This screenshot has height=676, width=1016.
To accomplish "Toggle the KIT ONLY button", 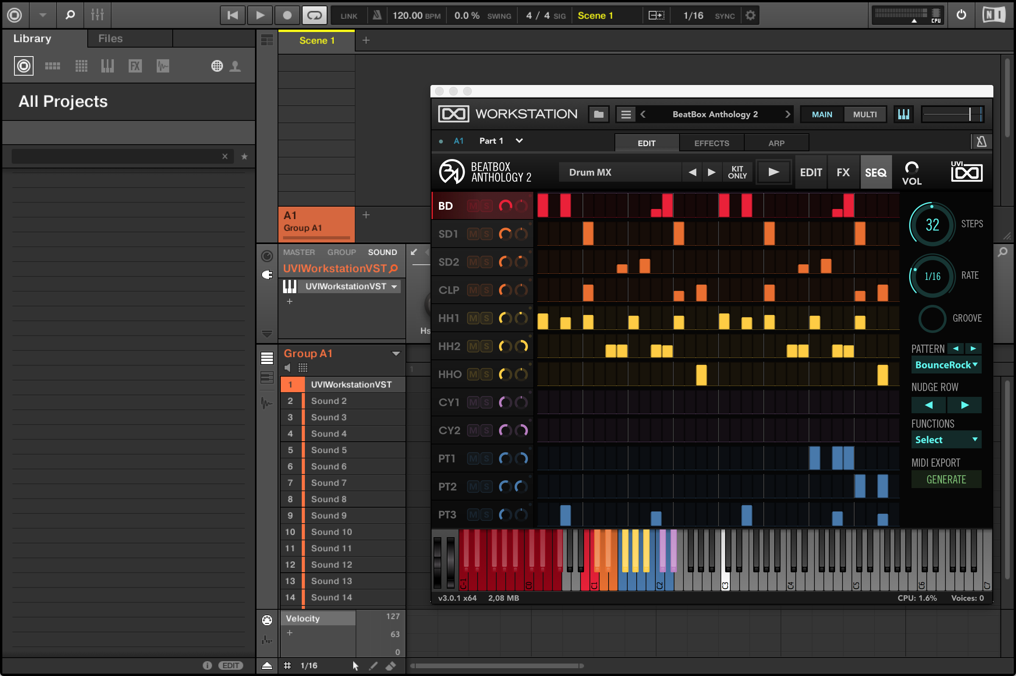I will click(x=737, y=172).
